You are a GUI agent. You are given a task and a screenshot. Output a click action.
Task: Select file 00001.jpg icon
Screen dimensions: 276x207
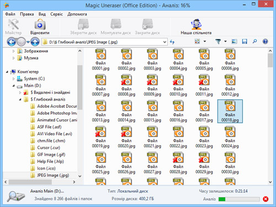pos(100,54)
